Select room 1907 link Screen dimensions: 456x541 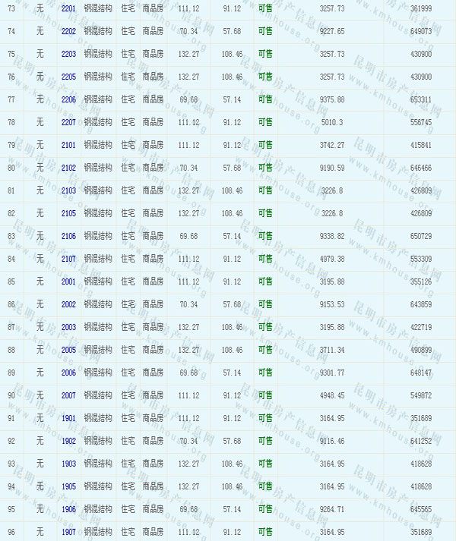pyautogui.click(x=68, y=532)
